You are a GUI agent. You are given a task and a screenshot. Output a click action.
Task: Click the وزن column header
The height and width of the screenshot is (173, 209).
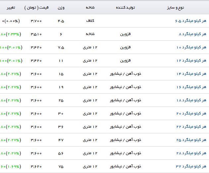coord(61,8)
